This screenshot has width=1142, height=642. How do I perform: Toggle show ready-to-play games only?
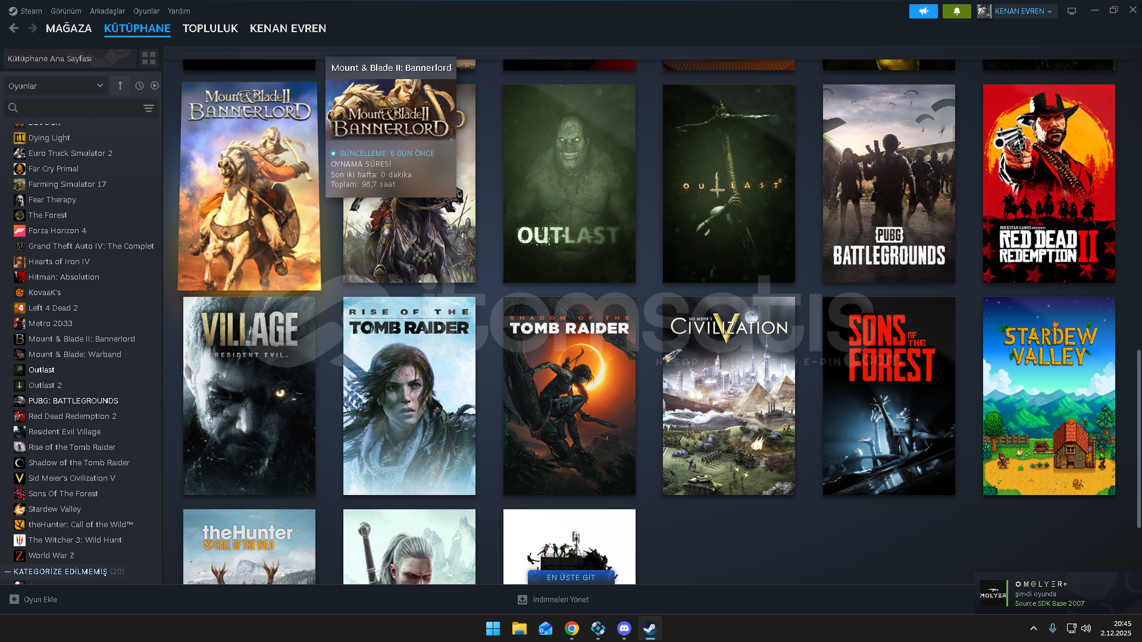click(155, 86)
